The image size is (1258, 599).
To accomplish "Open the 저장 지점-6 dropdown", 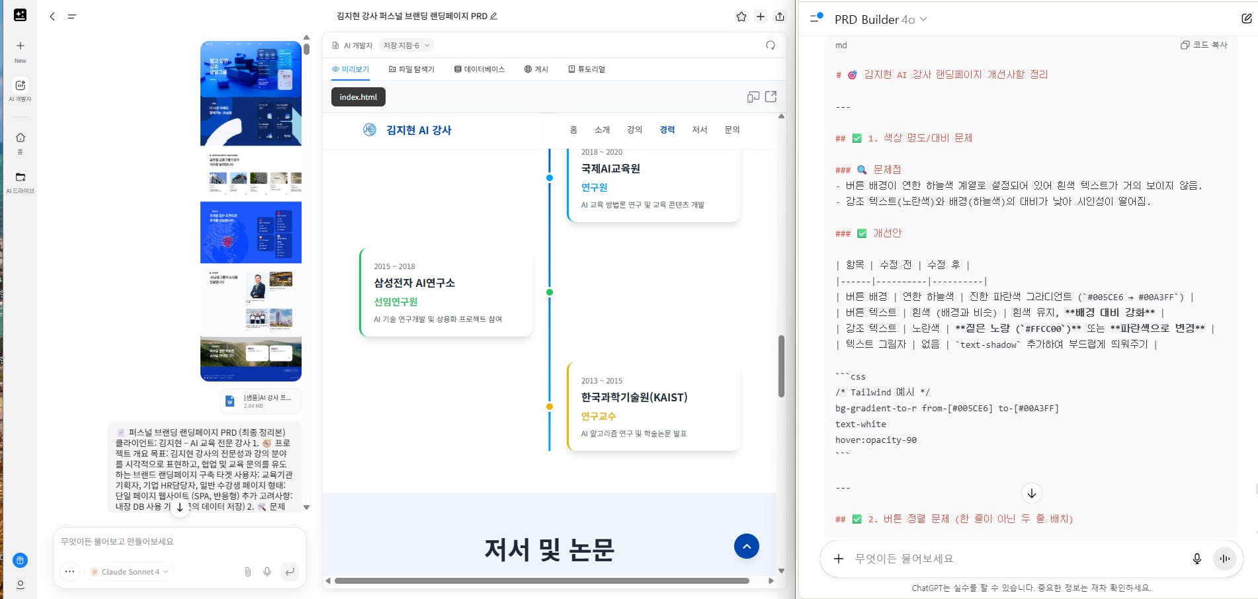I will (406, 46).
